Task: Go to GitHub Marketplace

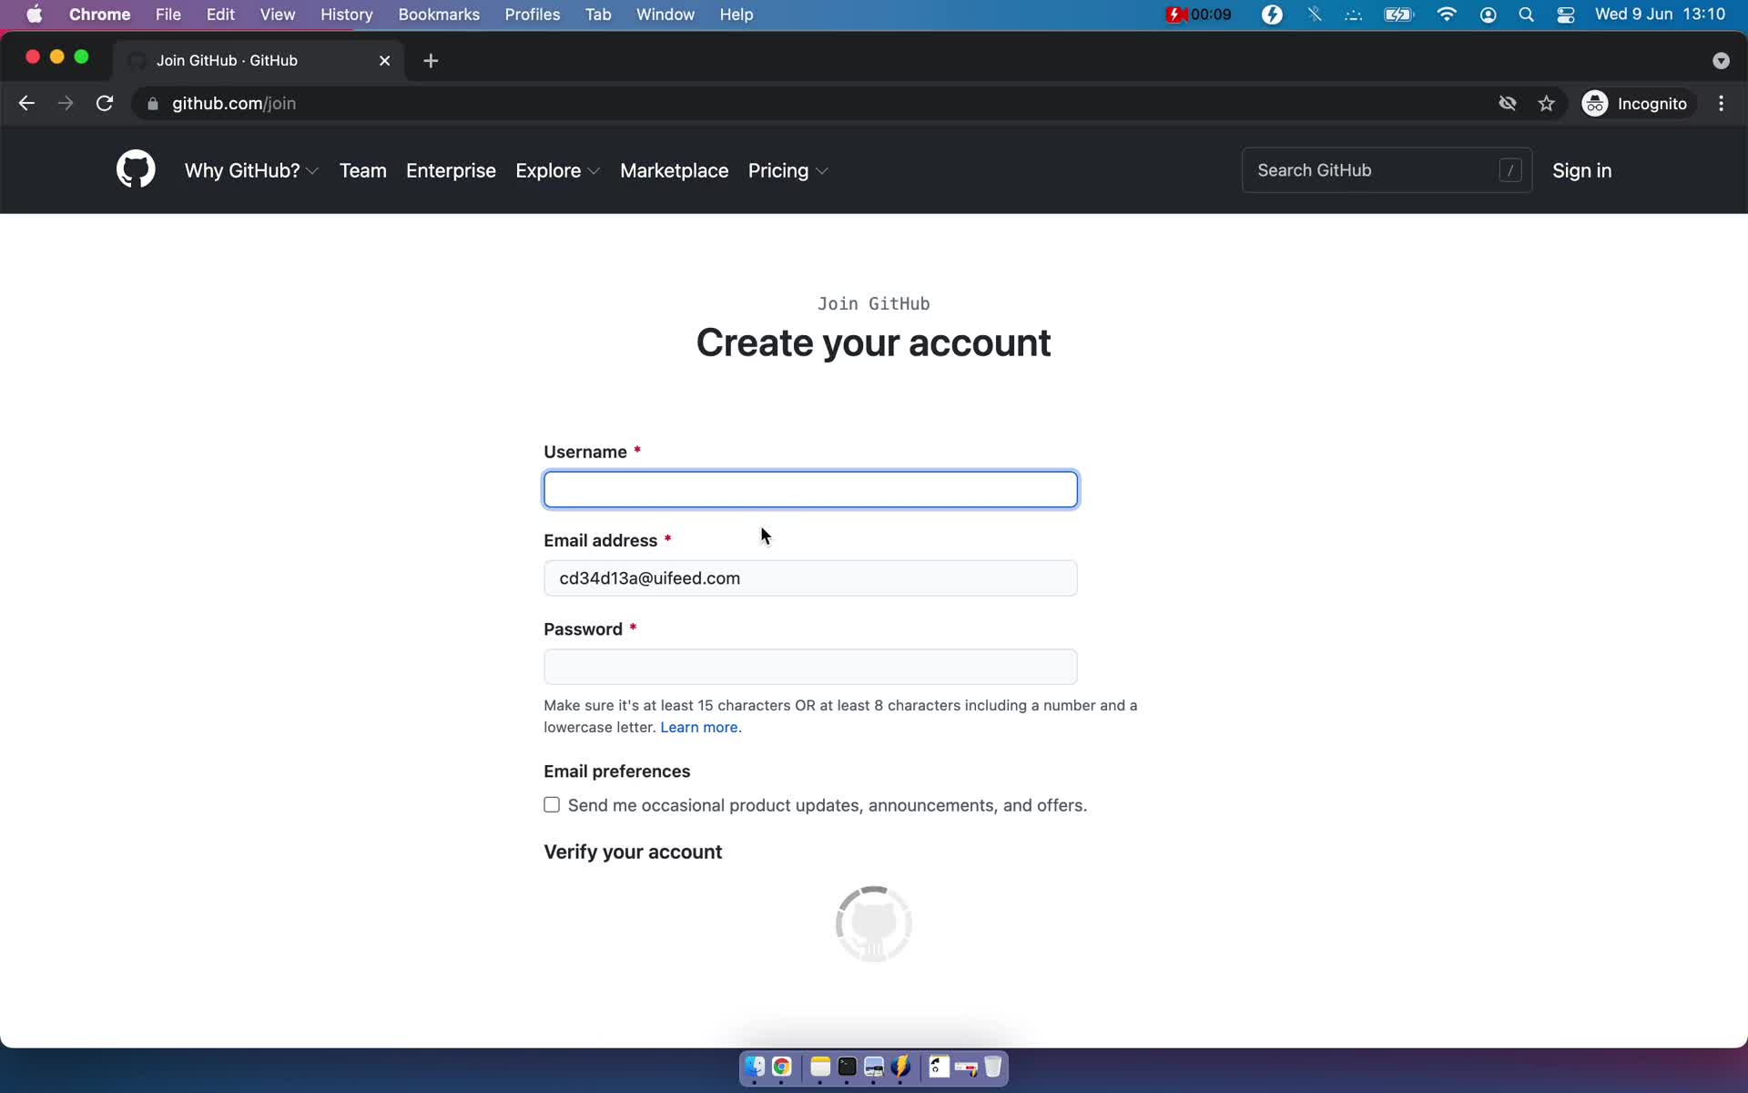Action: [x=675, y=170]
